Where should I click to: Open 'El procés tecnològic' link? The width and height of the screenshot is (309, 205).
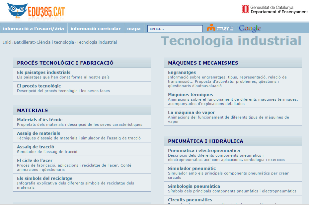coord(39,86)
